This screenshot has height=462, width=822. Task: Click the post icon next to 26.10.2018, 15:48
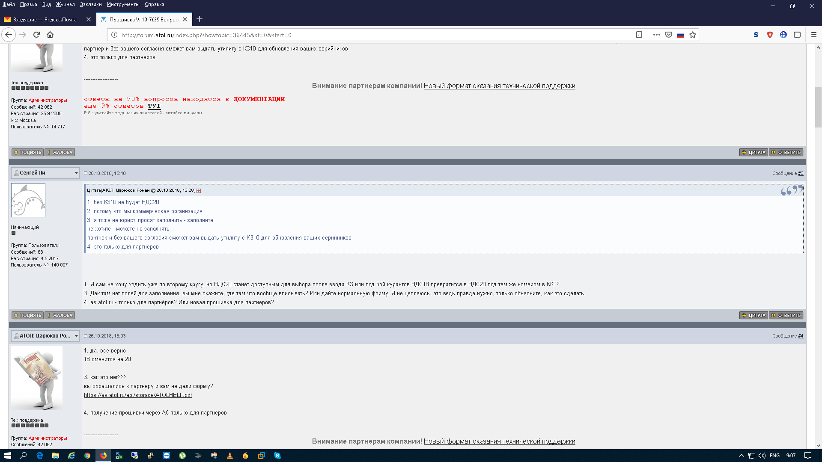pyautogui.click(x=86, y=173)
